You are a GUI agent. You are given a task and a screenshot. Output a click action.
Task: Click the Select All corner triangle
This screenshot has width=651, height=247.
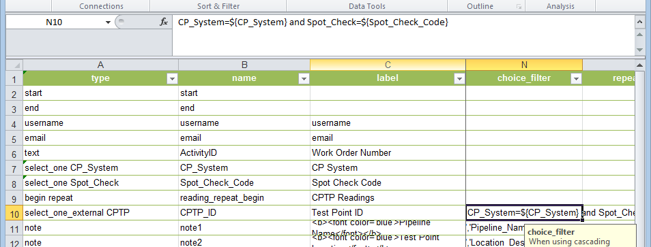tap(14, 65)
